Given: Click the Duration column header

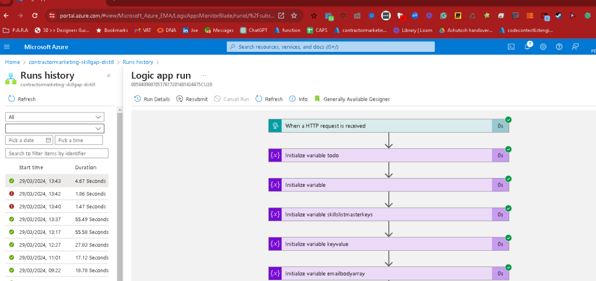Looking at the screenshot, I should (86, 167).
